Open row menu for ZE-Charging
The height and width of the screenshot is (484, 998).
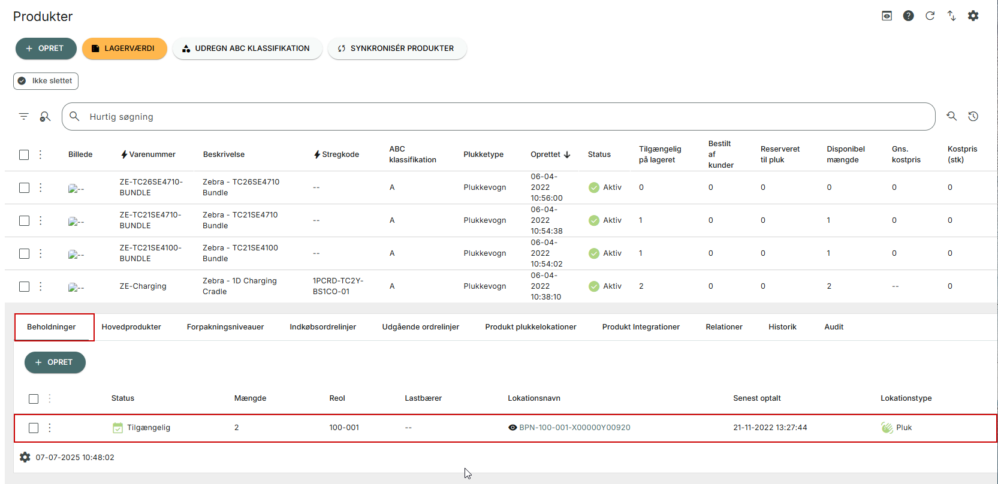pyautogui.click(x=41, y=286)
